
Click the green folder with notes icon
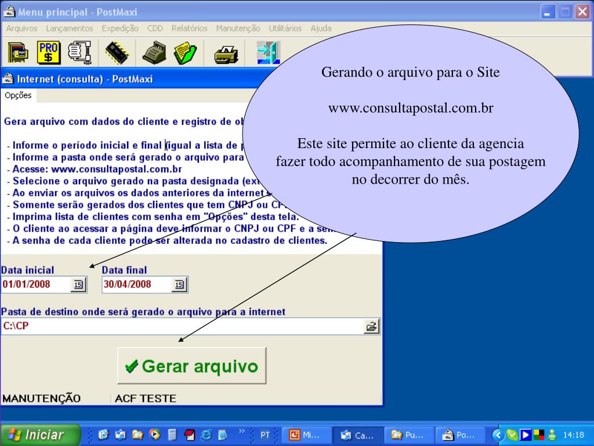tap(185, 53)
